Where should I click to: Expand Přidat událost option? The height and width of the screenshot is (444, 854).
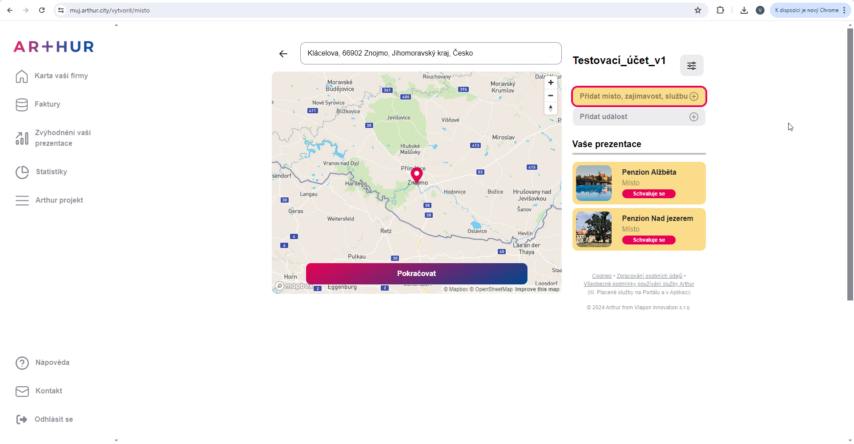click(x=639, y=117)
